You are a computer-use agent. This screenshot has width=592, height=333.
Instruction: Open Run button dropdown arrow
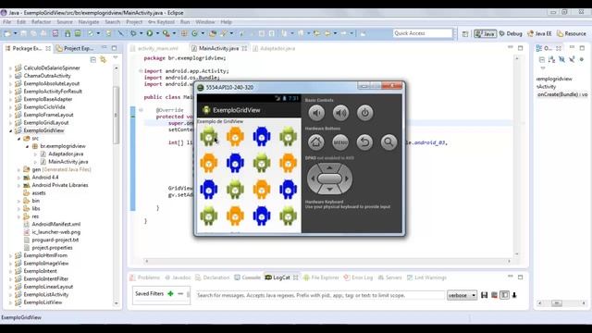(x=157, y=33)
